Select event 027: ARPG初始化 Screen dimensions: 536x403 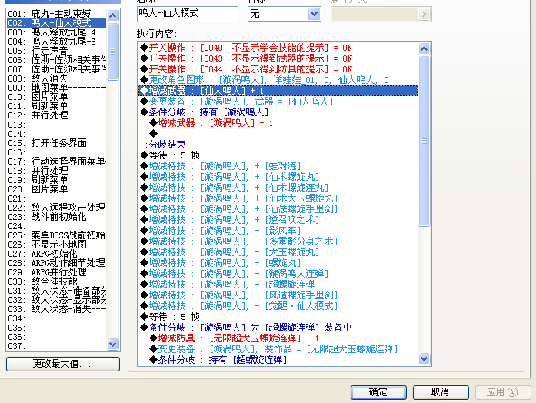pos(56,254)
